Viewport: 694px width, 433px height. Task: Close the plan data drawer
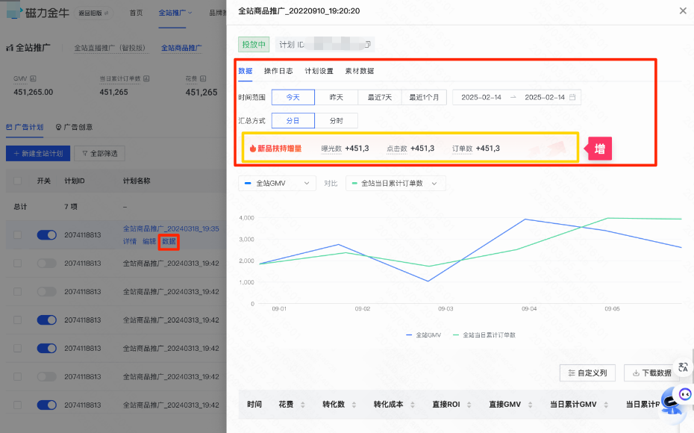(683, 10)
